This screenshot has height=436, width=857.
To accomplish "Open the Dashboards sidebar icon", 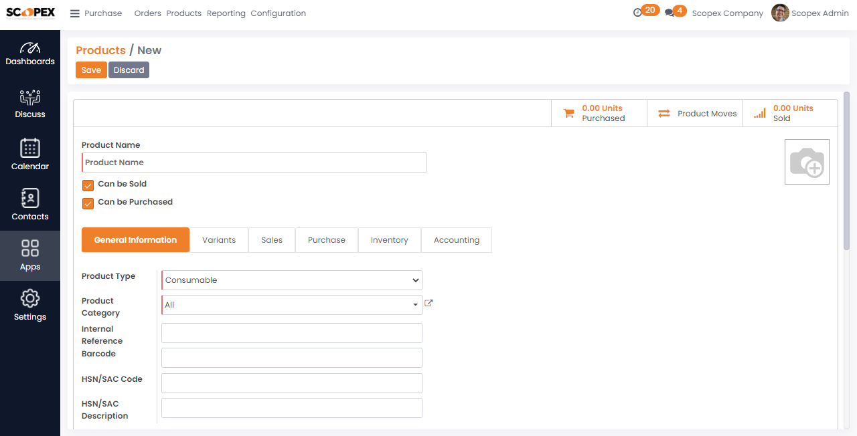I will coord(30,53).
